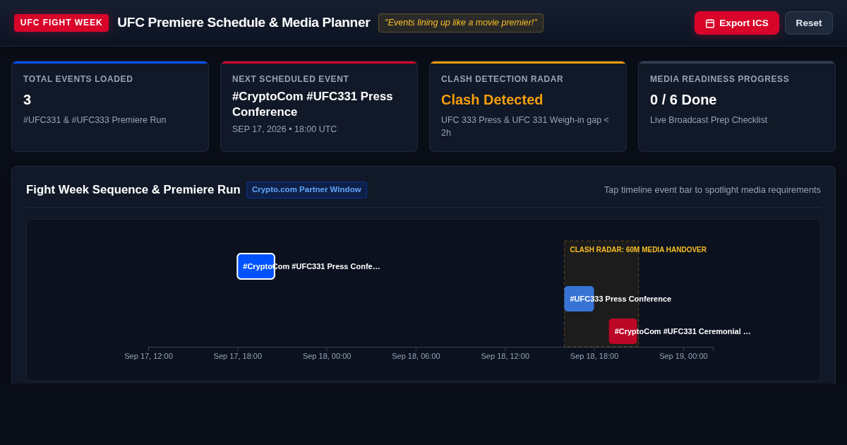This screenshot has height=445, width=847.
Task: Click UFC Premiere Schedule & Media Planner title
Action: pyautogui.click(x=244, y=23)
